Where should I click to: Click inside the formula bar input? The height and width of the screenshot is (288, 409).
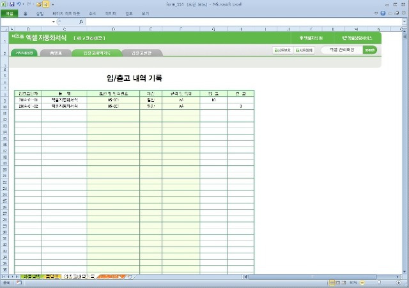click(x=244, y=22)
